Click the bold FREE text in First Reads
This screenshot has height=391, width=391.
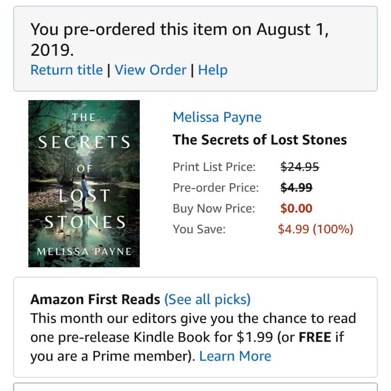tap(315, 337)
